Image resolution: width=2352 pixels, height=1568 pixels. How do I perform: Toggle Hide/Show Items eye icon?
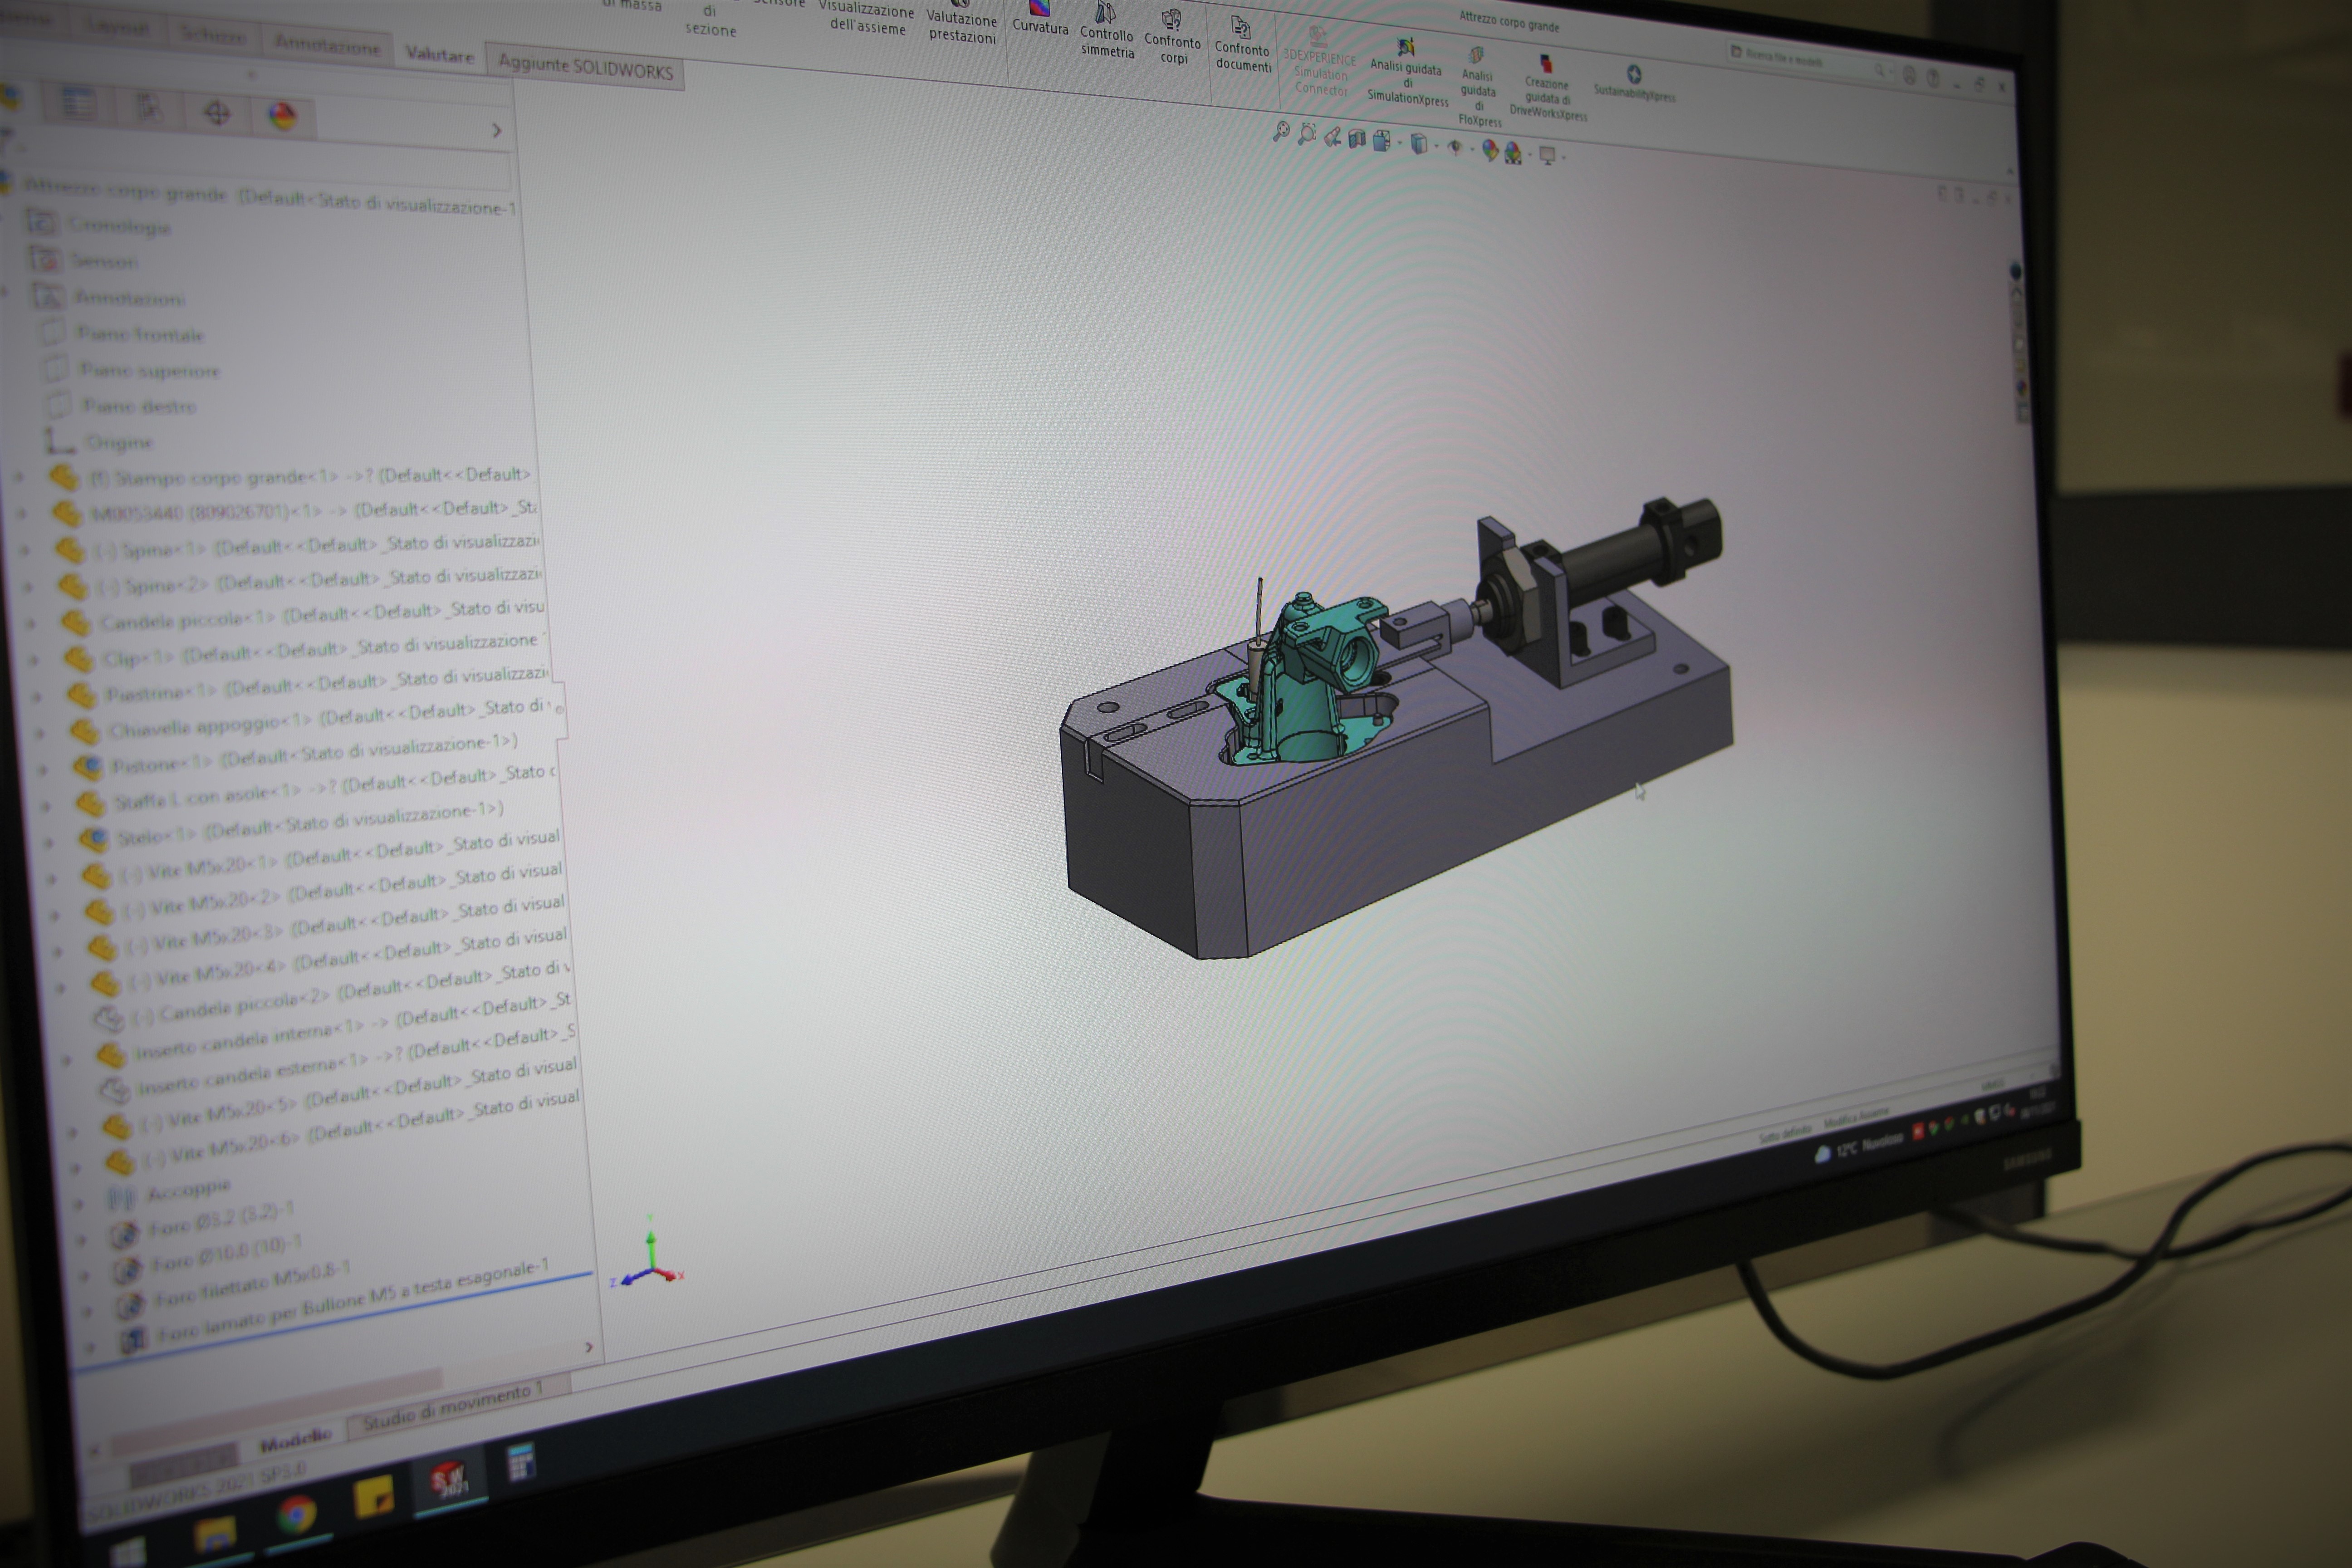(x=1455, y=148)
